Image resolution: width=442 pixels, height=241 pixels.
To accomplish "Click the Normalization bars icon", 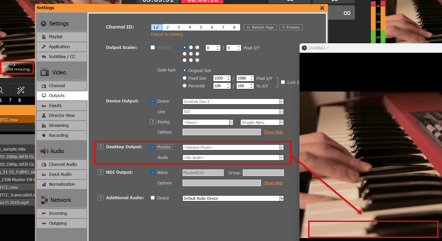I will [x=44, y=184].
